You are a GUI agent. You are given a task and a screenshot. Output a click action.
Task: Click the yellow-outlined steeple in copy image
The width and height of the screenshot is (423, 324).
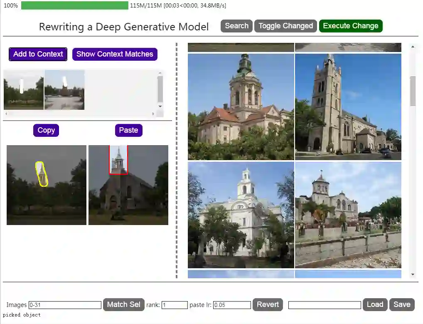(x=41, y=173)
